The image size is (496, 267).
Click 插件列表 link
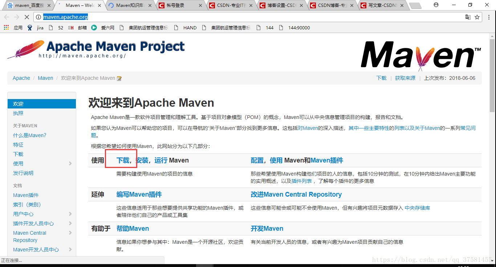[x=301, y=181]
